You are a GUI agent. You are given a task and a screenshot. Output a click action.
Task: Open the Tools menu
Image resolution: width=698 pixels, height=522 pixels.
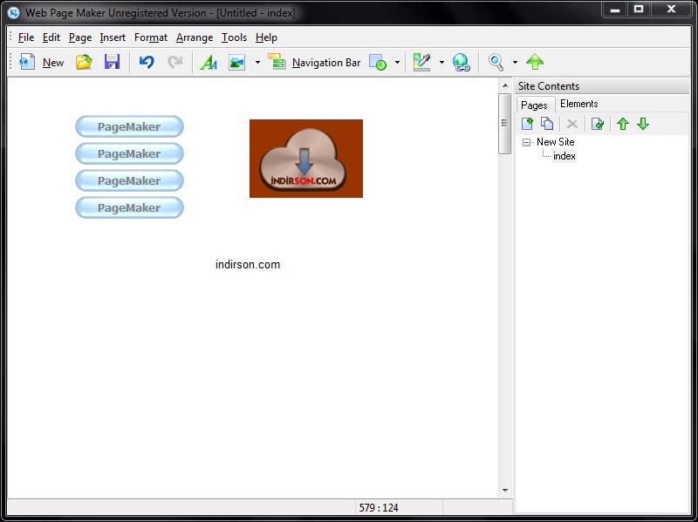tap(234, 37)
